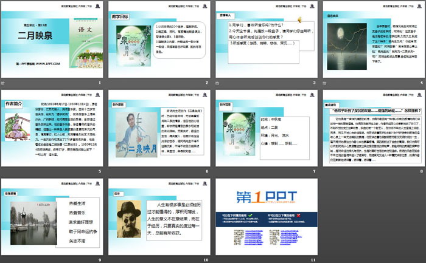Screen dimensions: 426x263
Task: Click slide number 8 label
Action: [422, 171]
